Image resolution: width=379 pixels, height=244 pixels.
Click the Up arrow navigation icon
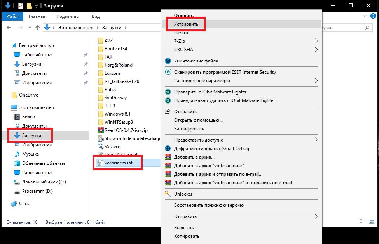pos(38,28)
